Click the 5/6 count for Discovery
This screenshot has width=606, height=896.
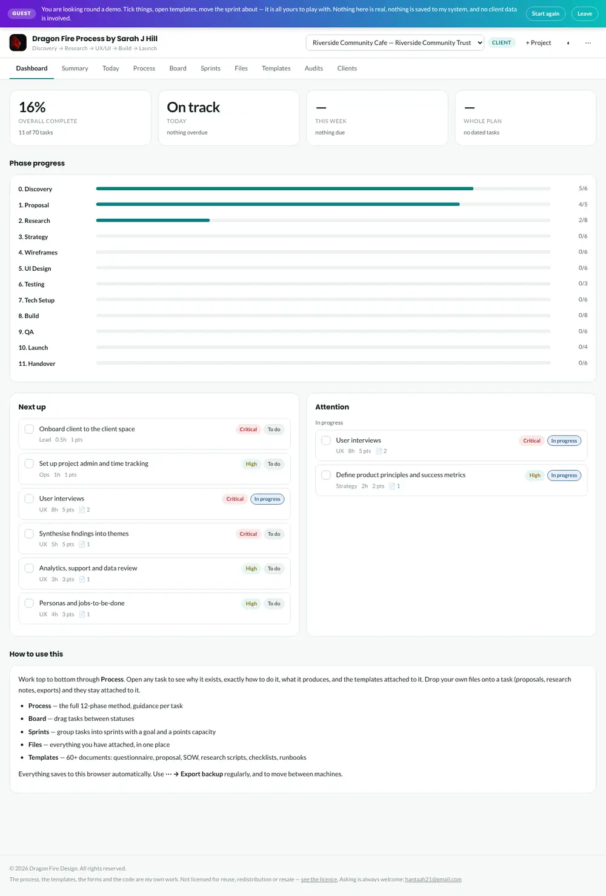click(x=583, y=188)
